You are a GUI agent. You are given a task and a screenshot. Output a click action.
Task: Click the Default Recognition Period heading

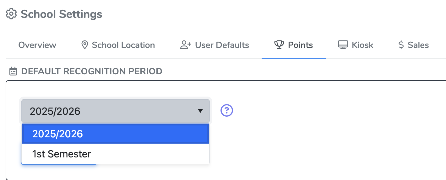point(91,71)
